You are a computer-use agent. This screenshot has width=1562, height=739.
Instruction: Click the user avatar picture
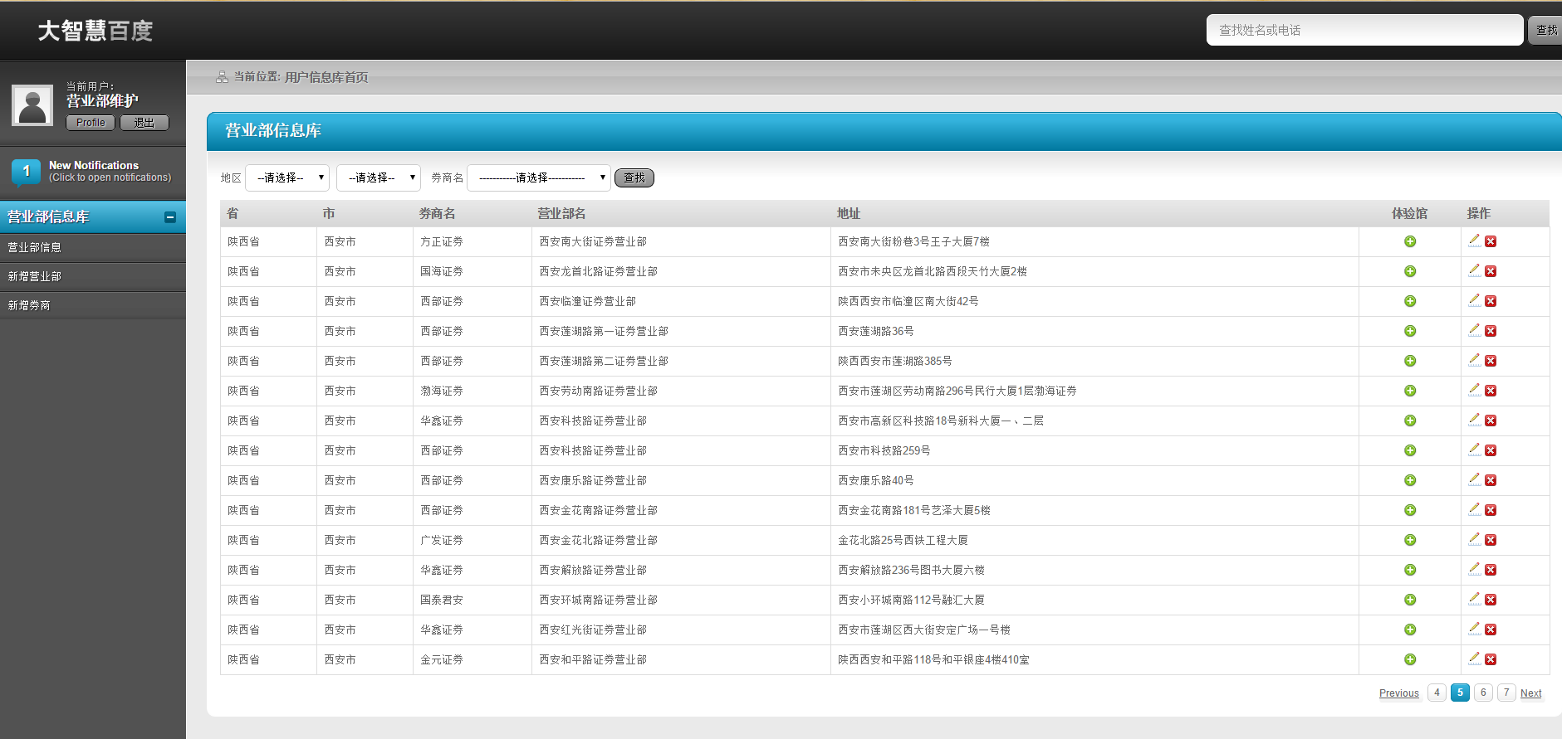point(32,105)
